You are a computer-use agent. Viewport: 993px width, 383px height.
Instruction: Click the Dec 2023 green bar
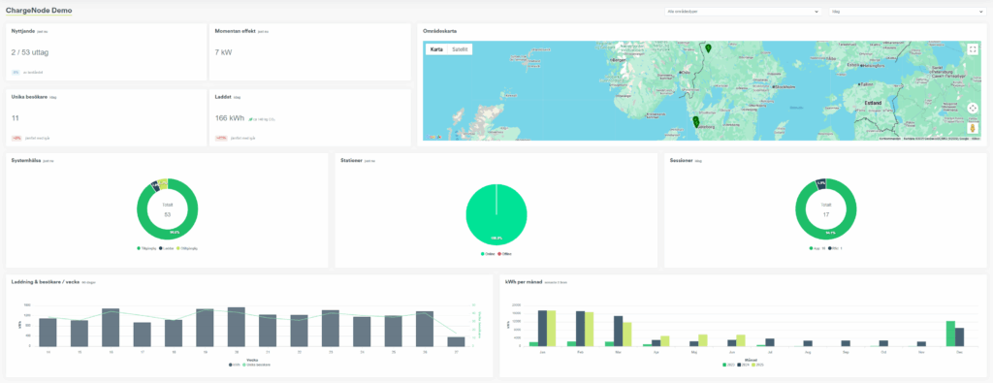click(950, 334)
